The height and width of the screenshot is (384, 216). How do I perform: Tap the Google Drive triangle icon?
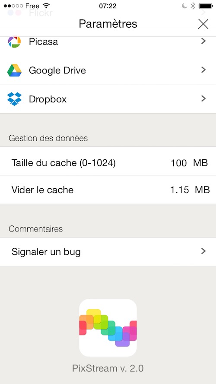tap(14, 70)
